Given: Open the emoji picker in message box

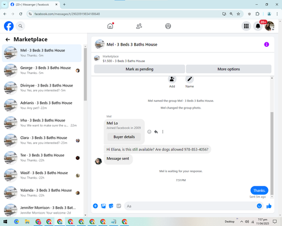Looking at the screenshot, I should pos(259,206).
